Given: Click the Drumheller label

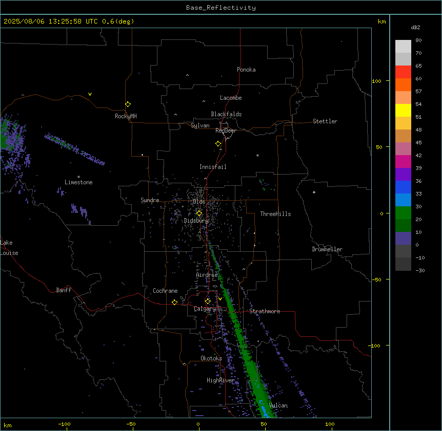Looking at the screenshot, I should point(327,249).
